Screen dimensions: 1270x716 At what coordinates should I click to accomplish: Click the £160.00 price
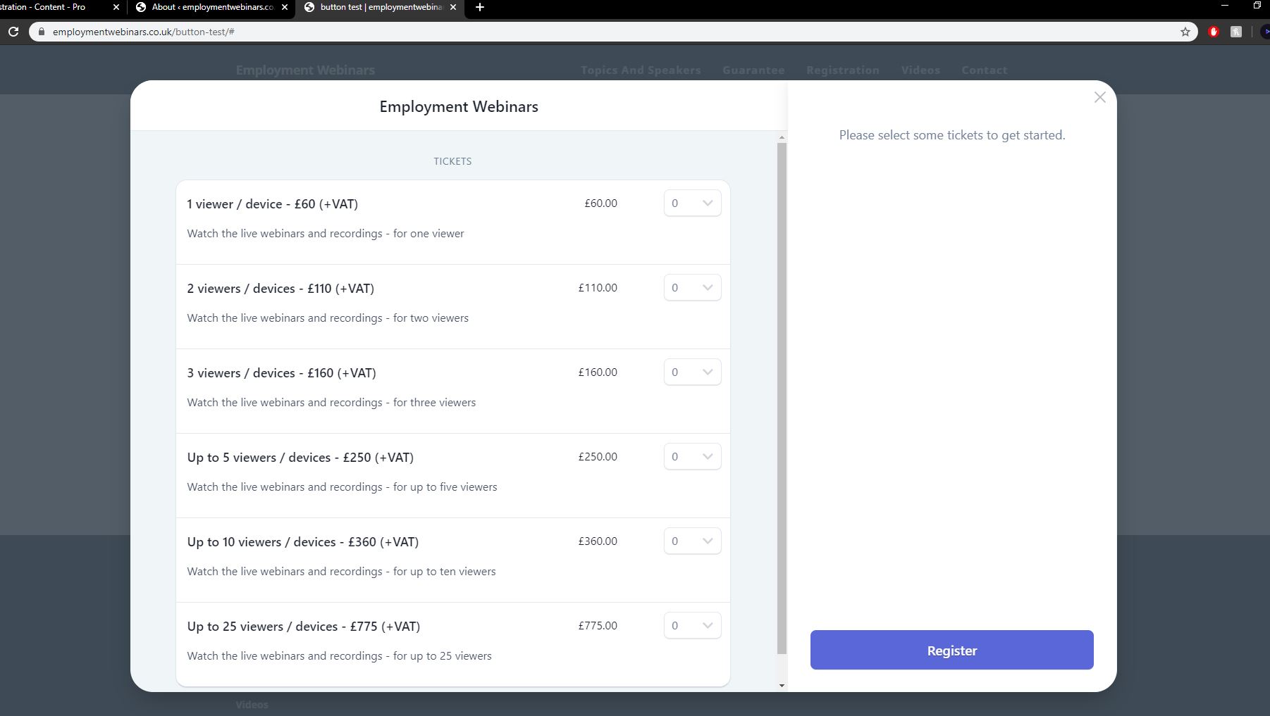[598, 372]
